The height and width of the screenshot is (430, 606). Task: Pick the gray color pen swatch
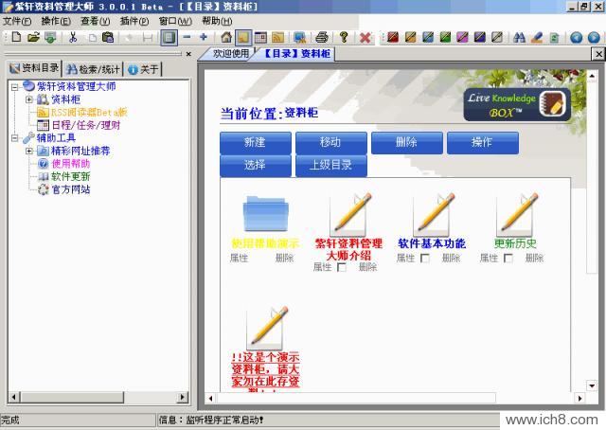497,38
